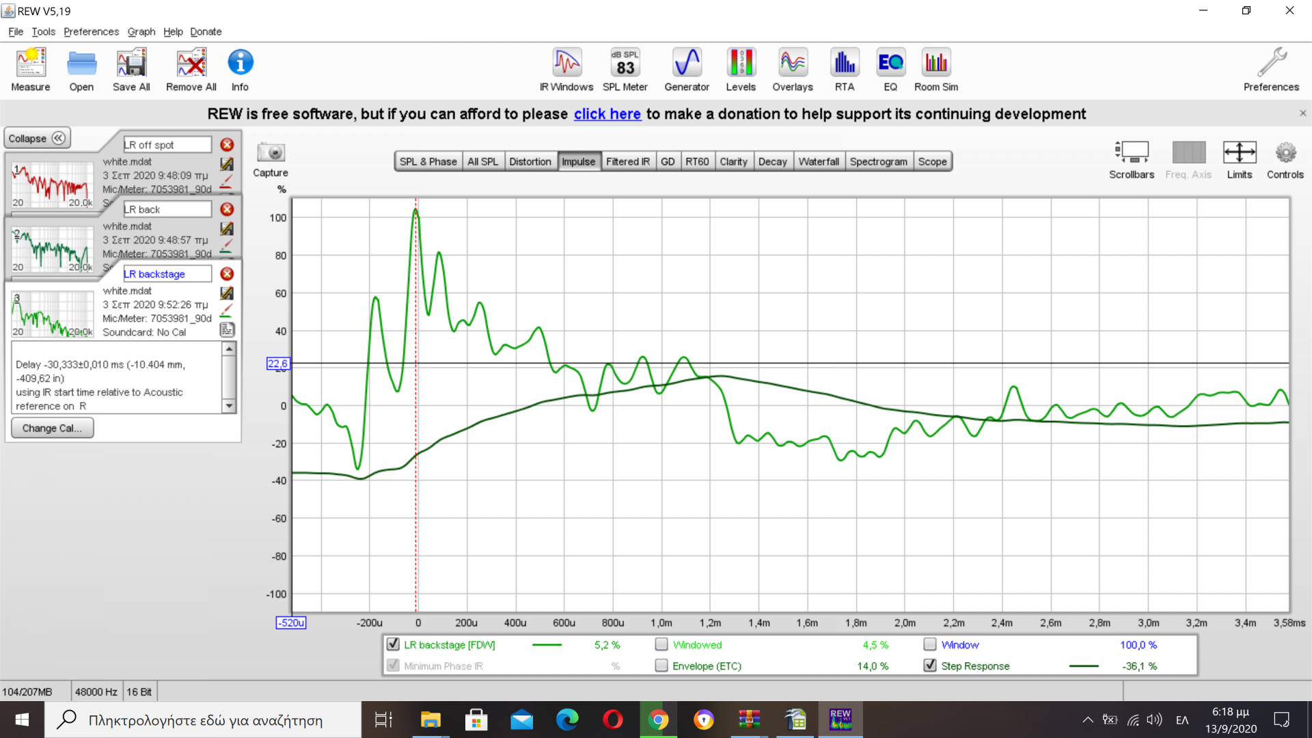Save the LR back measurement

(227, 228)
